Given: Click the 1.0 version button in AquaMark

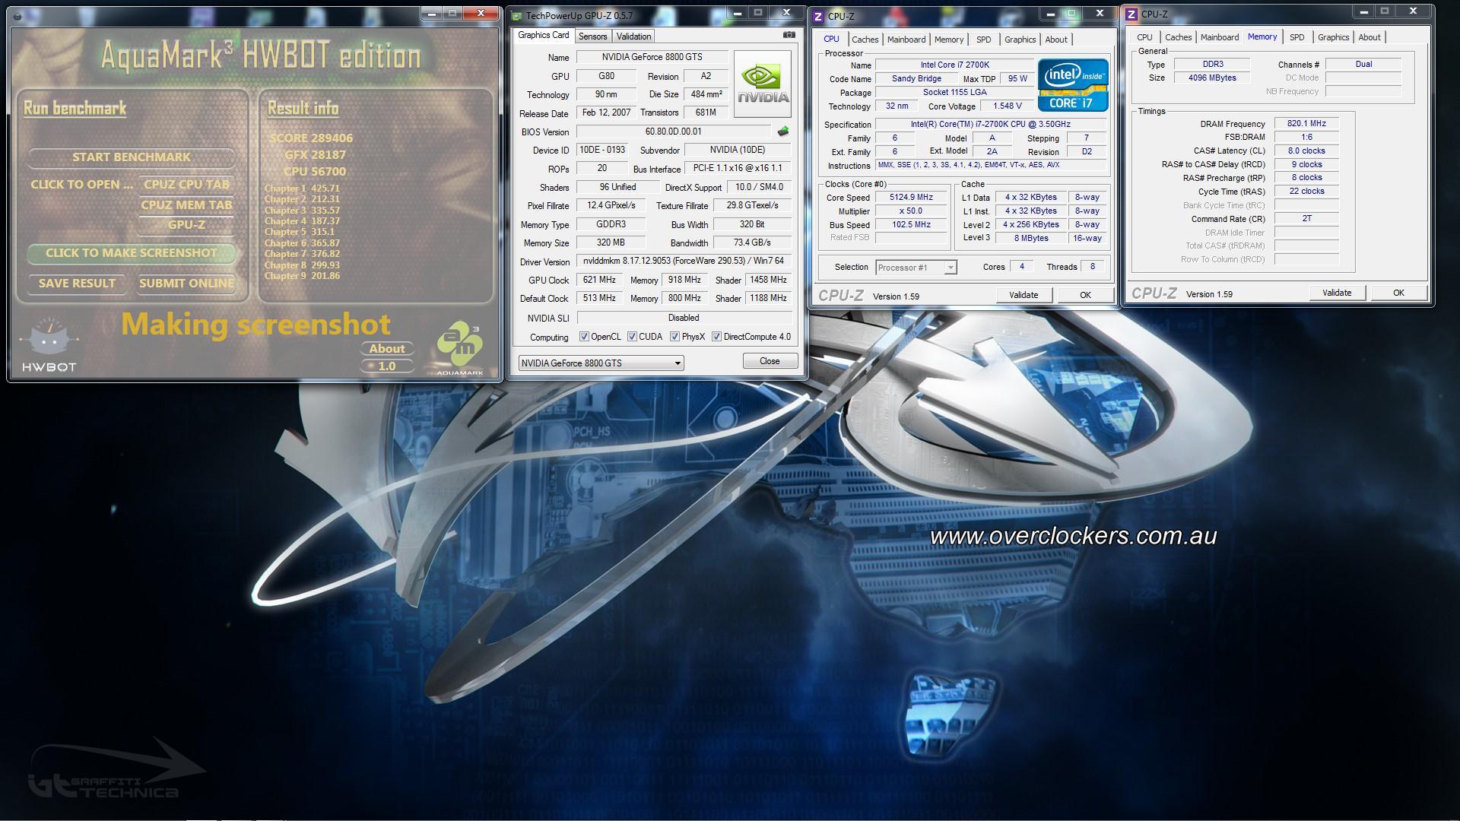Looking at the screenshot, I should coord(387,366).
